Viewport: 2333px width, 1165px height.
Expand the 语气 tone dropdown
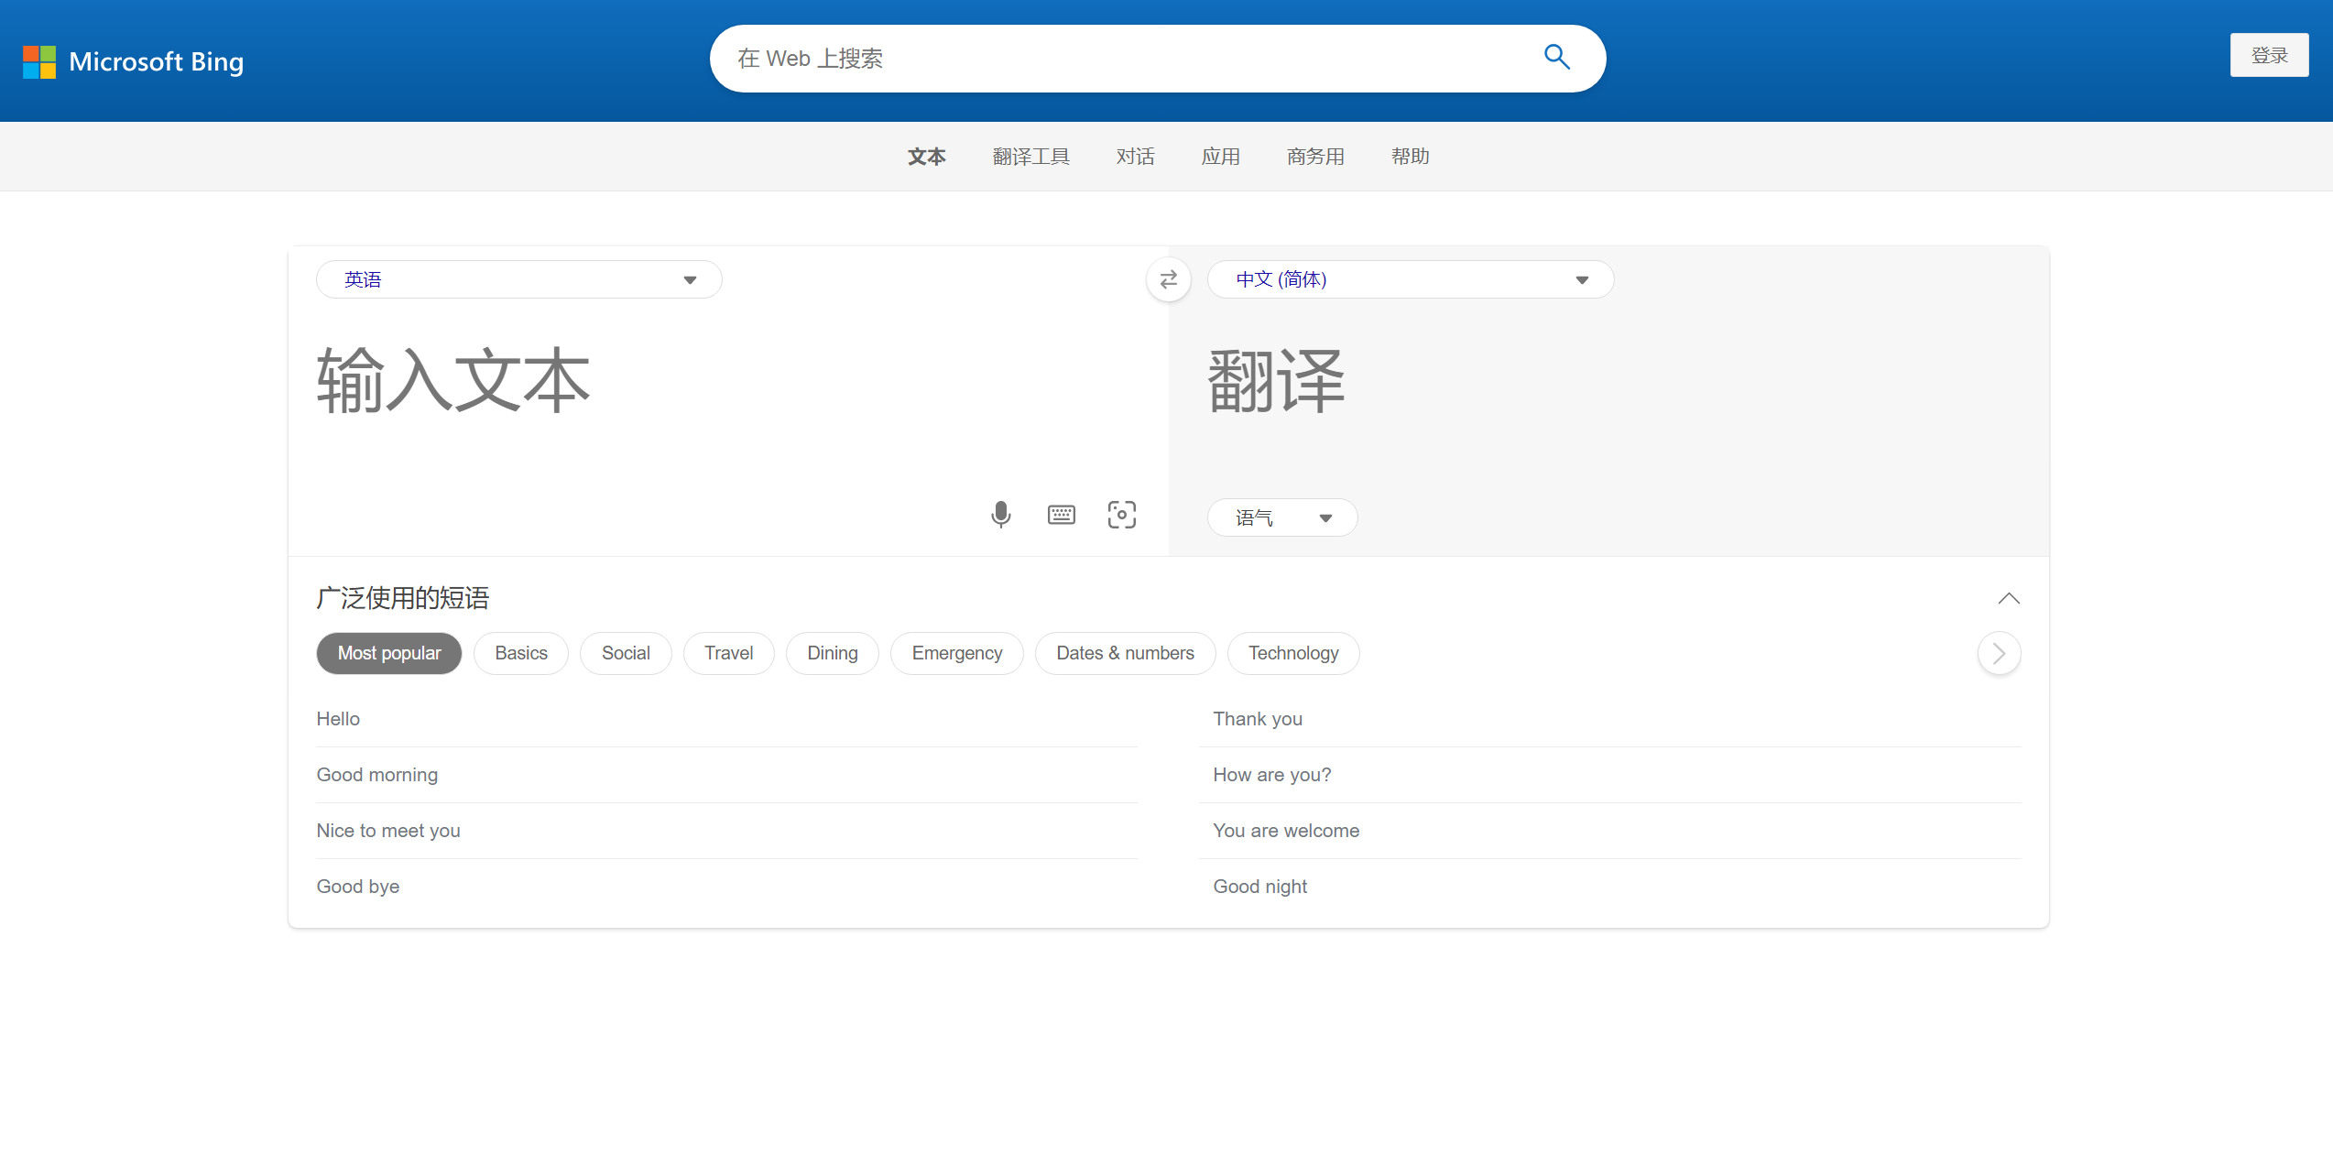click(1281, 517)
